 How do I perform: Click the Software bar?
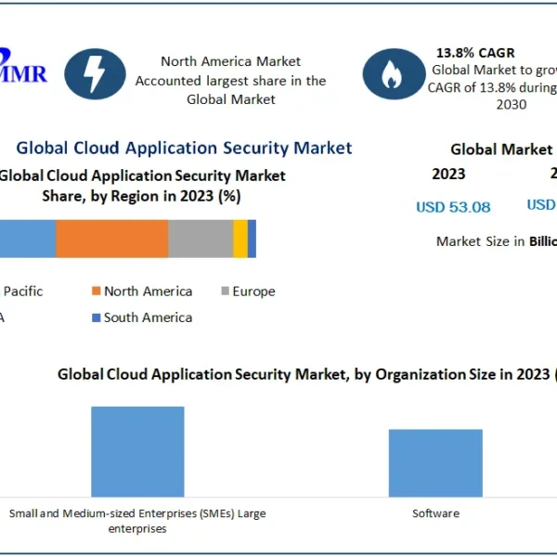(435, 463)
